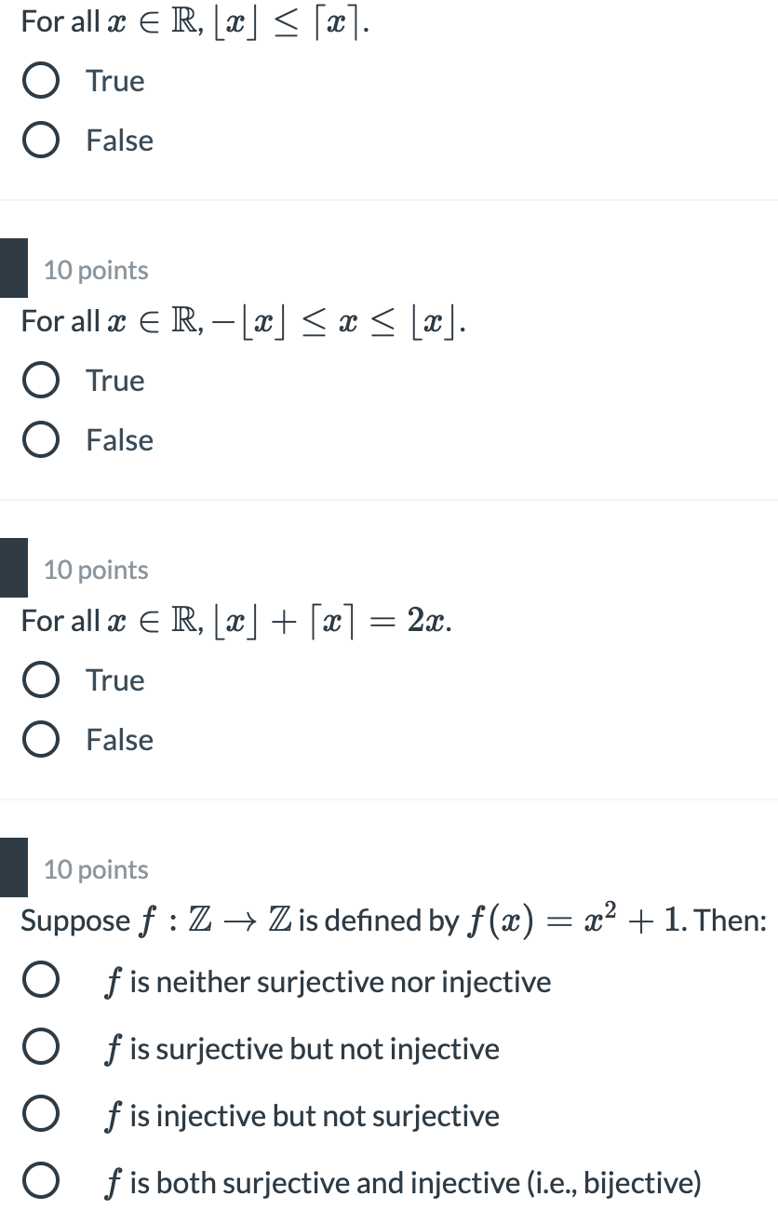This screenshot has height=1210, width=778.
Task: Choose 'f is both surjective and injective (bijective)'
Action: pyautogui.click(x=41, y=1180)
